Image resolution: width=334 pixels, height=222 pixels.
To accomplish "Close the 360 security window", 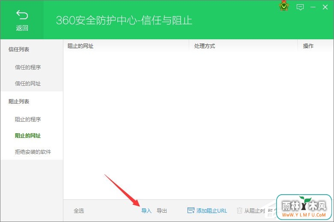I will coord(325,7).
